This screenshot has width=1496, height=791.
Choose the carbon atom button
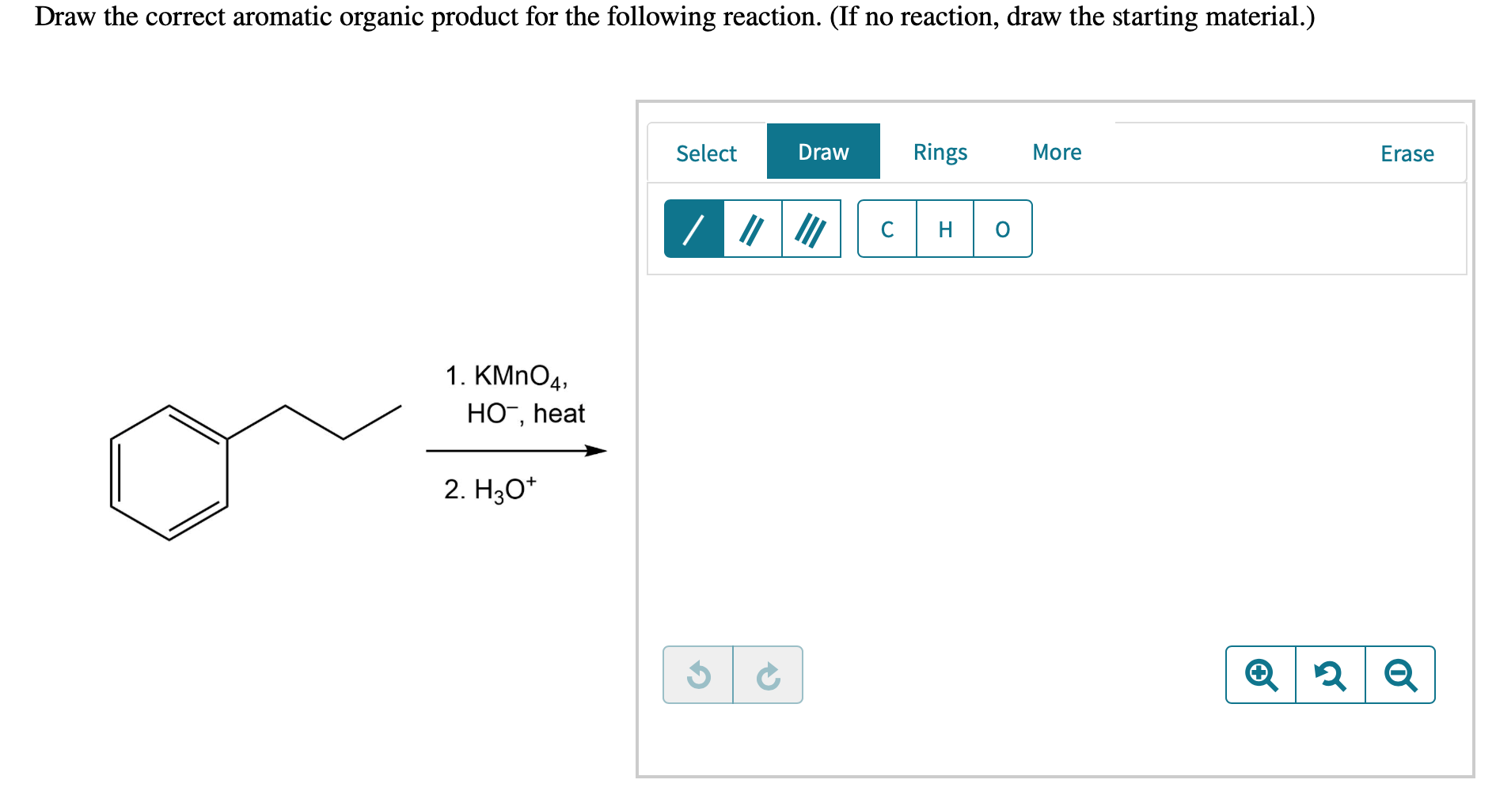click(887, 229)
